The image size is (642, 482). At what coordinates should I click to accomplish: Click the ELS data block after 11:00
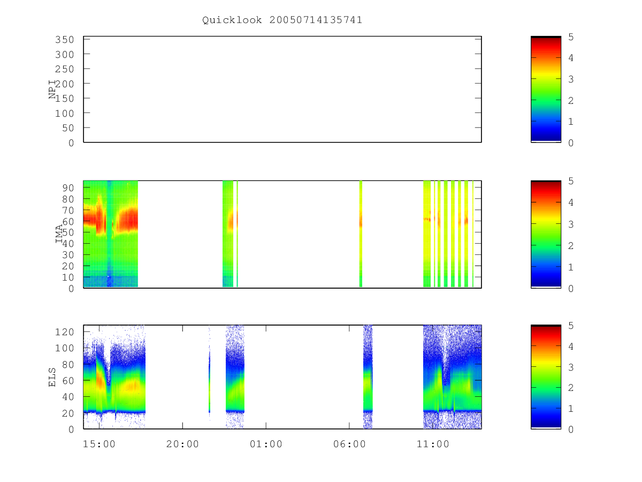click(x=452, y=376)
